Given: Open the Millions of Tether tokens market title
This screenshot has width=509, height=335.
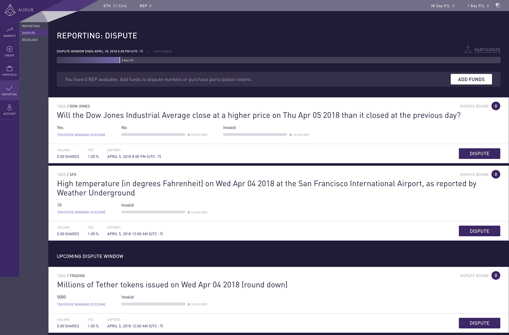Looking at the screenshot, I should click(172, 285).
